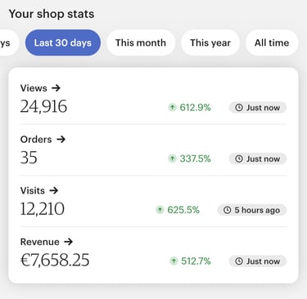This screenshot has width=307, height=299.
Task: Open the Revenue stats arrow
Action: (x=68, y=242)
